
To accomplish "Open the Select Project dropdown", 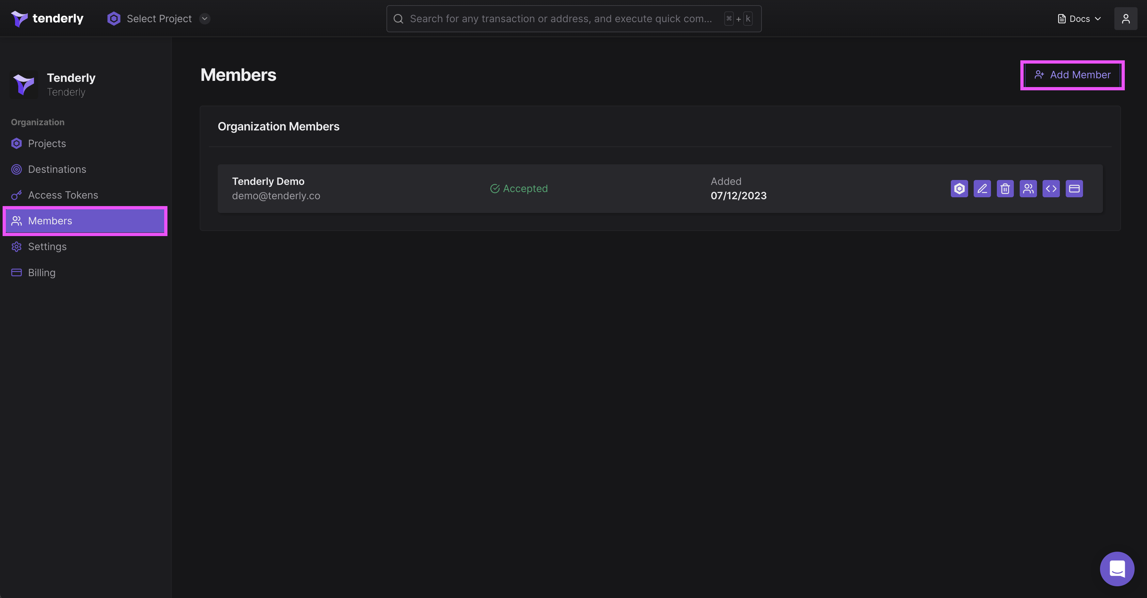I will [x=159, y=19].
